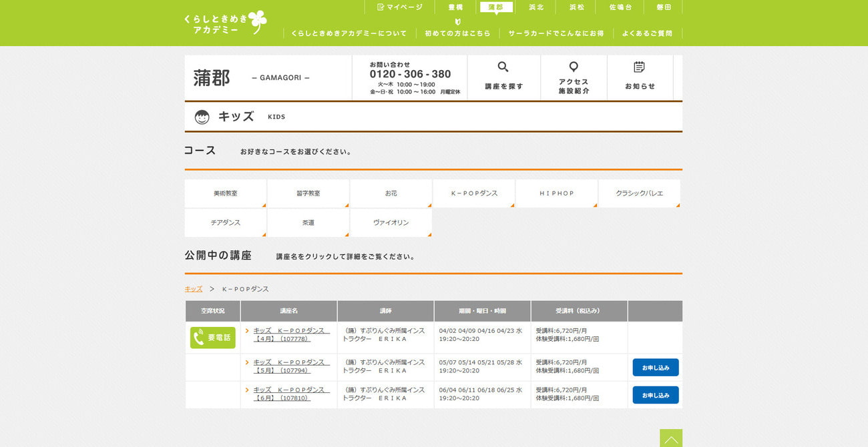Click the magnifier icon for 講座を探す

pos(503,67)
